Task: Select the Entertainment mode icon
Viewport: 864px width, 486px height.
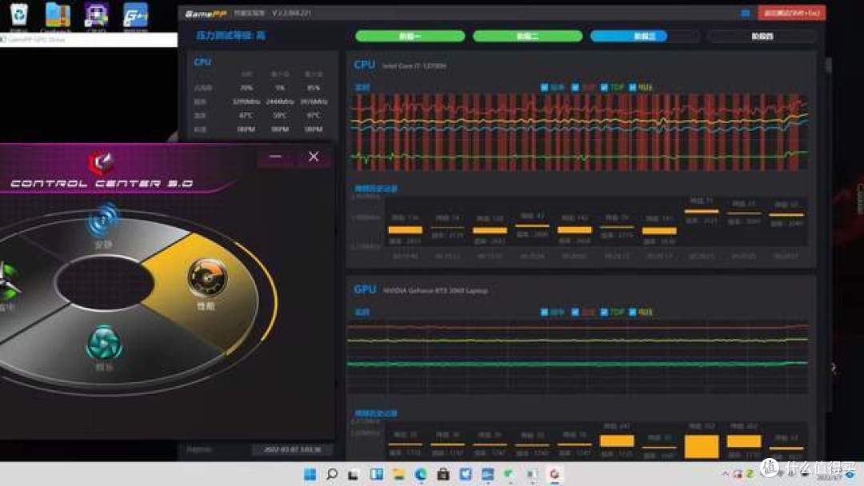Action: point(104,342)
